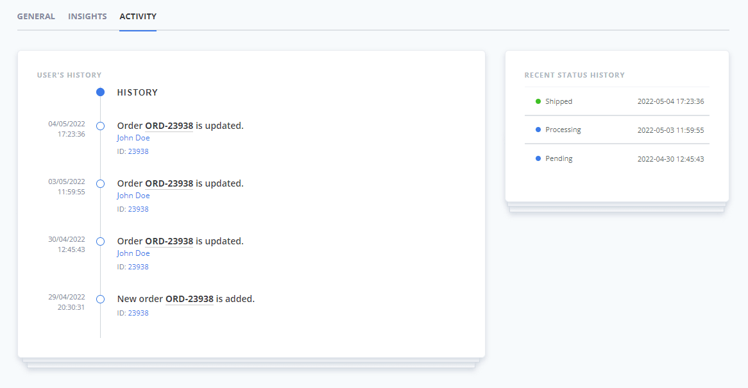The image size is (748, 388).
Task: Open ORD-23938 link in the 30/04/2022 entry
Action: (x=169, y=241)
